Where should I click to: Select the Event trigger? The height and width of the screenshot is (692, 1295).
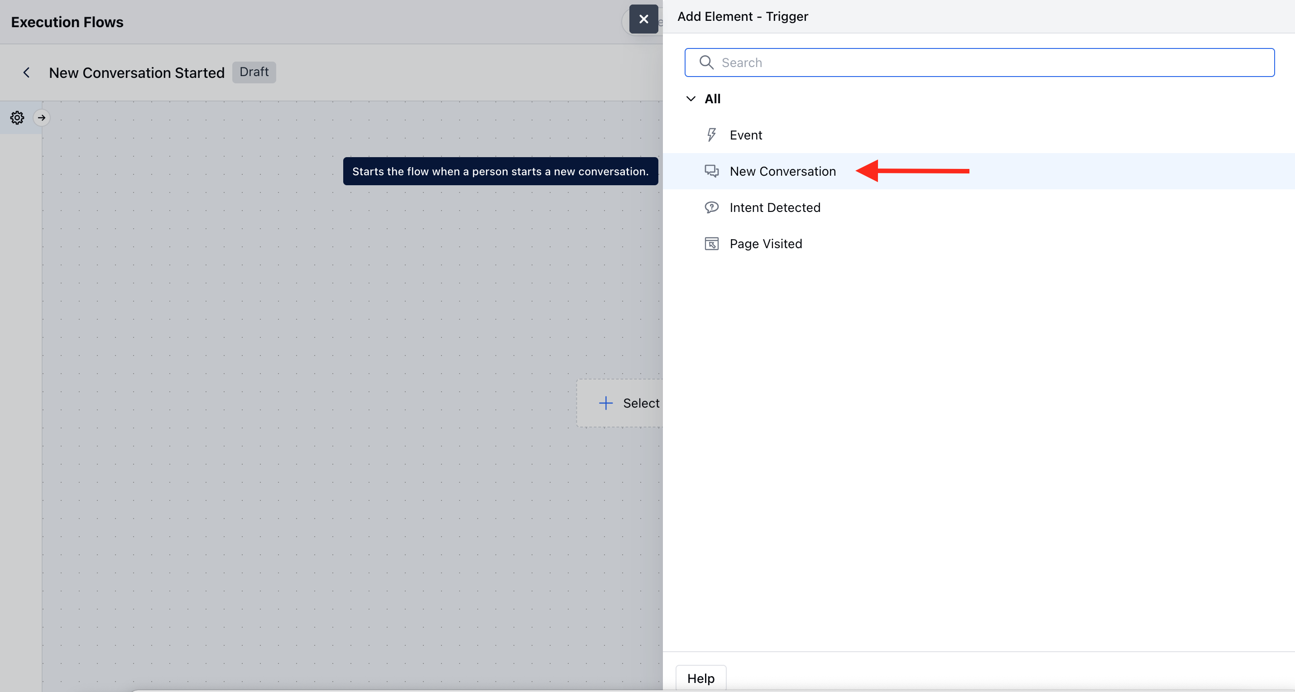(746, 135)
